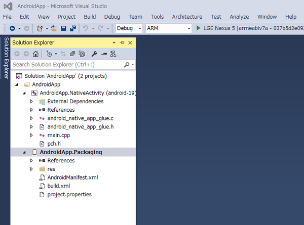Open the View menu

[44, 17]
